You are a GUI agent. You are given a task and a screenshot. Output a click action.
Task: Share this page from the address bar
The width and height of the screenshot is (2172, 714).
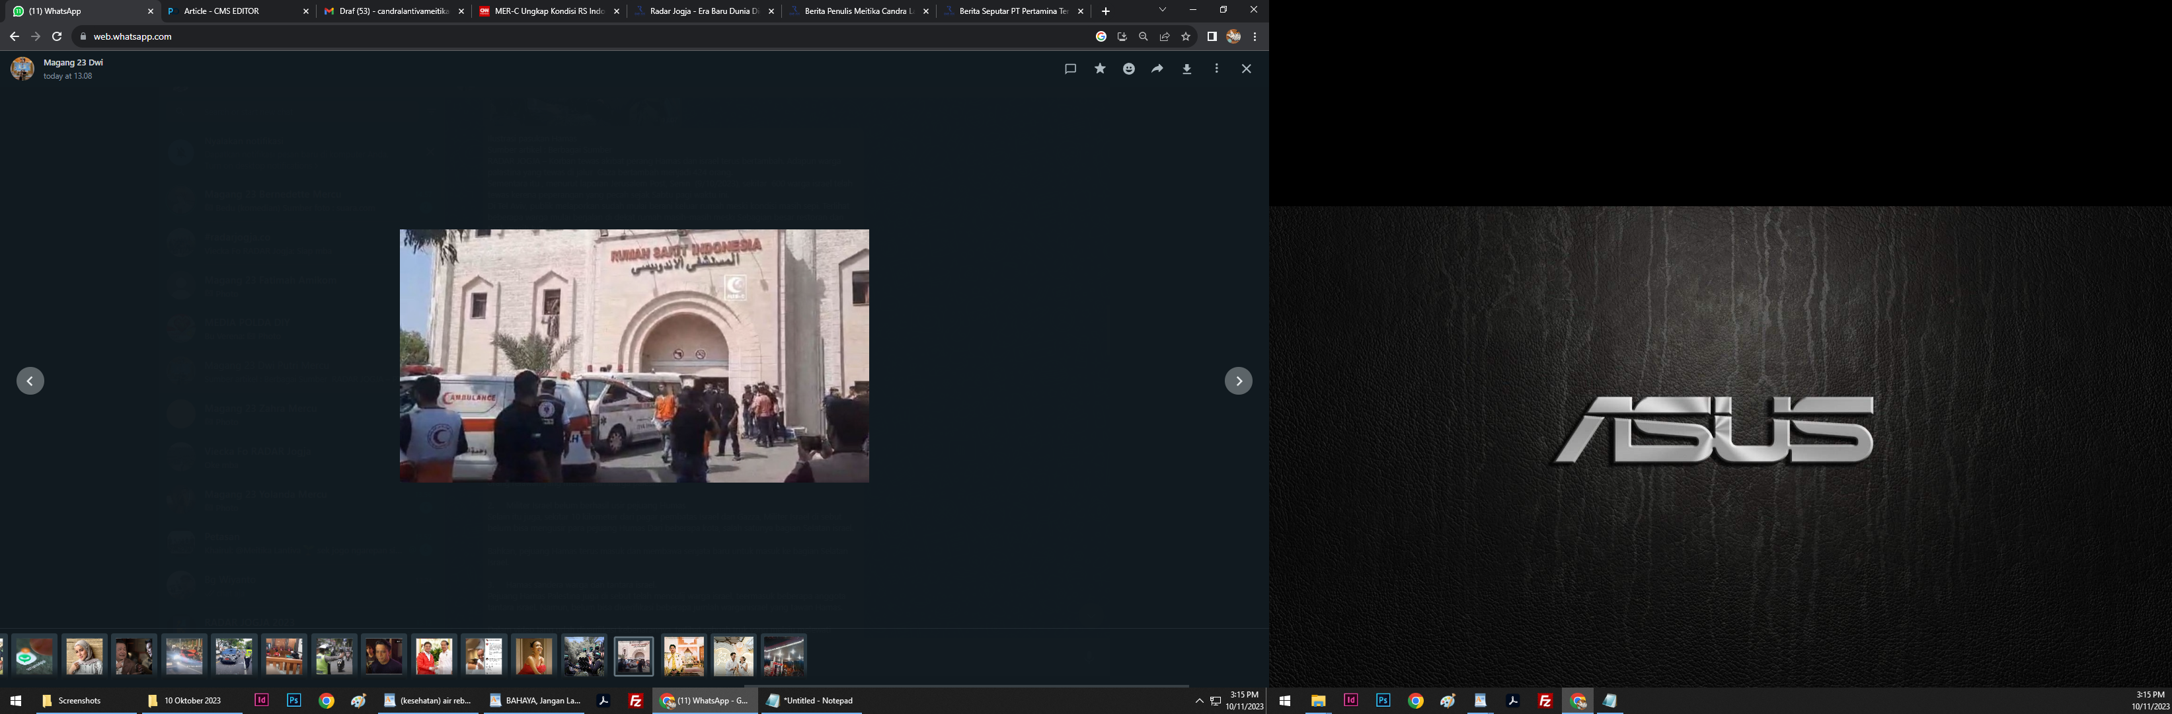click(1165, 36)
